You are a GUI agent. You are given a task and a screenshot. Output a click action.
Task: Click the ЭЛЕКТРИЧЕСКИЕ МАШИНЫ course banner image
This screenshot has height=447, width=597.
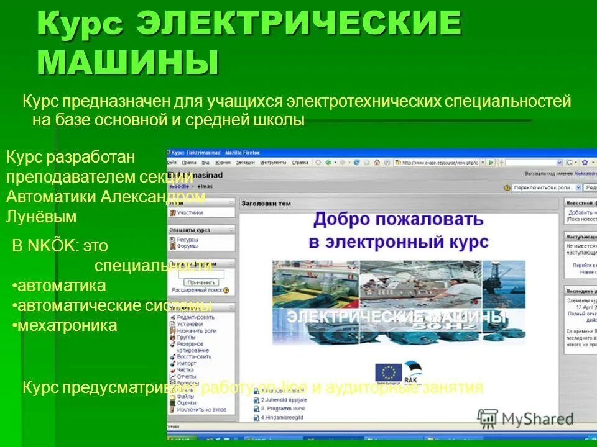coord(399,302)
